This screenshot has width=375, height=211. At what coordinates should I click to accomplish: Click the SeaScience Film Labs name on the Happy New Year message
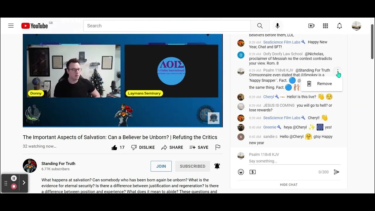(282, 42)
